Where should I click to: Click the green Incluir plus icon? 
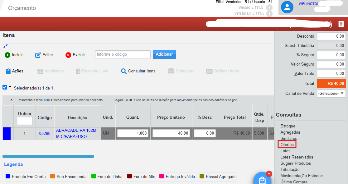tap(7, 55)
